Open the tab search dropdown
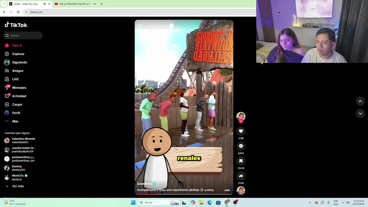The width and height of the screenshot is (368, 207). (4, 4)
